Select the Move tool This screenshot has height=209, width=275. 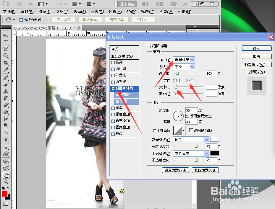6,35
